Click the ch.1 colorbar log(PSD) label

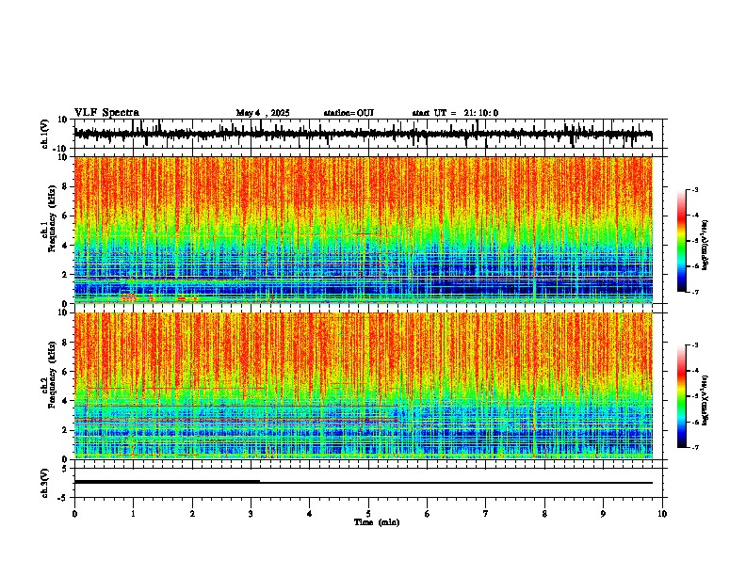click(x=705, y=246)
